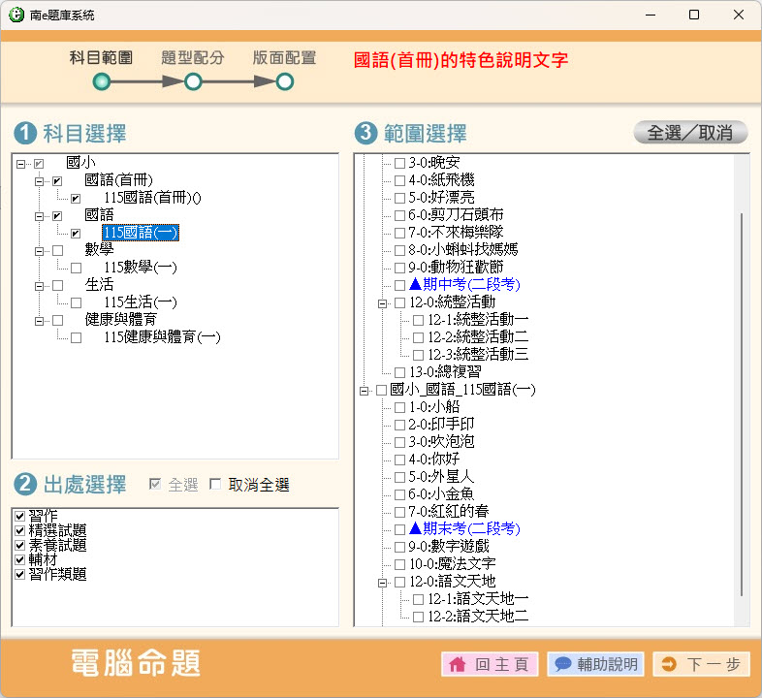Collapse 12-0:語文天地 node
The width and height of the screenshot is (762, 698).
pos(383,583)
